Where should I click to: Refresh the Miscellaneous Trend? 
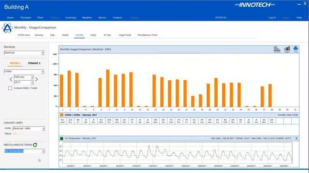[x=35, y=145]
